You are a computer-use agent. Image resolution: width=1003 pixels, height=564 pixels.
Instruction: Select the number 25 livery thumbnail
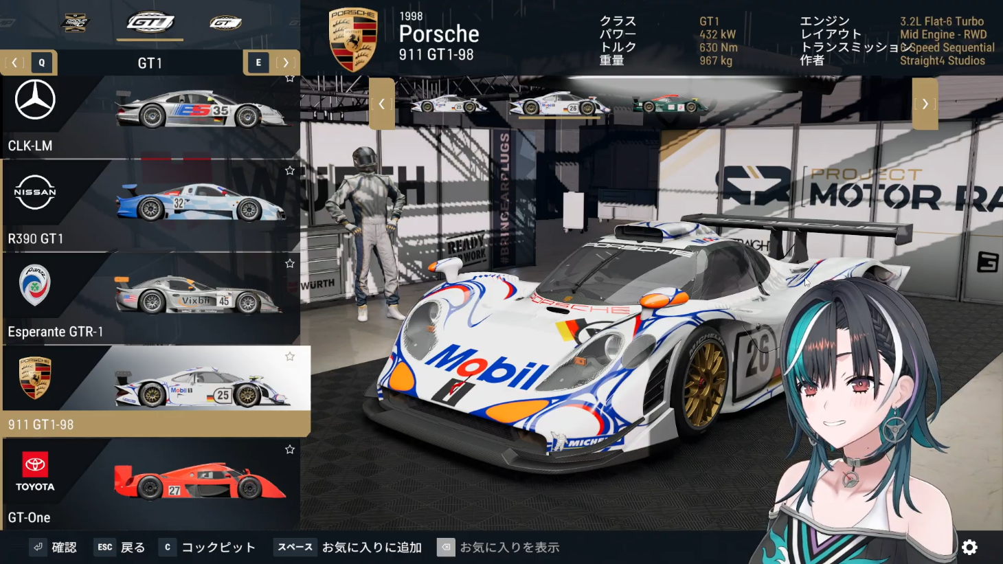[449, 105]
